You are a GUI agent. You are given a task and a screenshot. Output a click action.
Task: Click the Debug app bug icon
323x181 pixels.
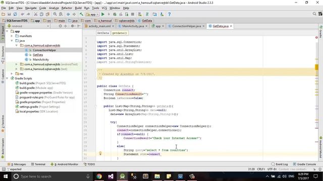(x=115, y=14)
